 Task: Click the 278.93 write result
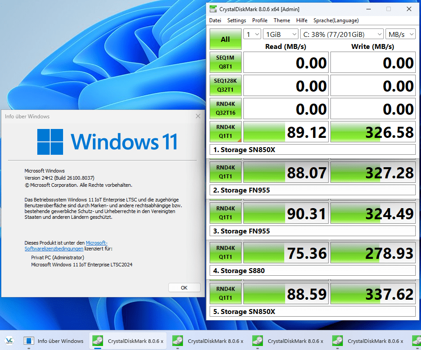(373, 253)
